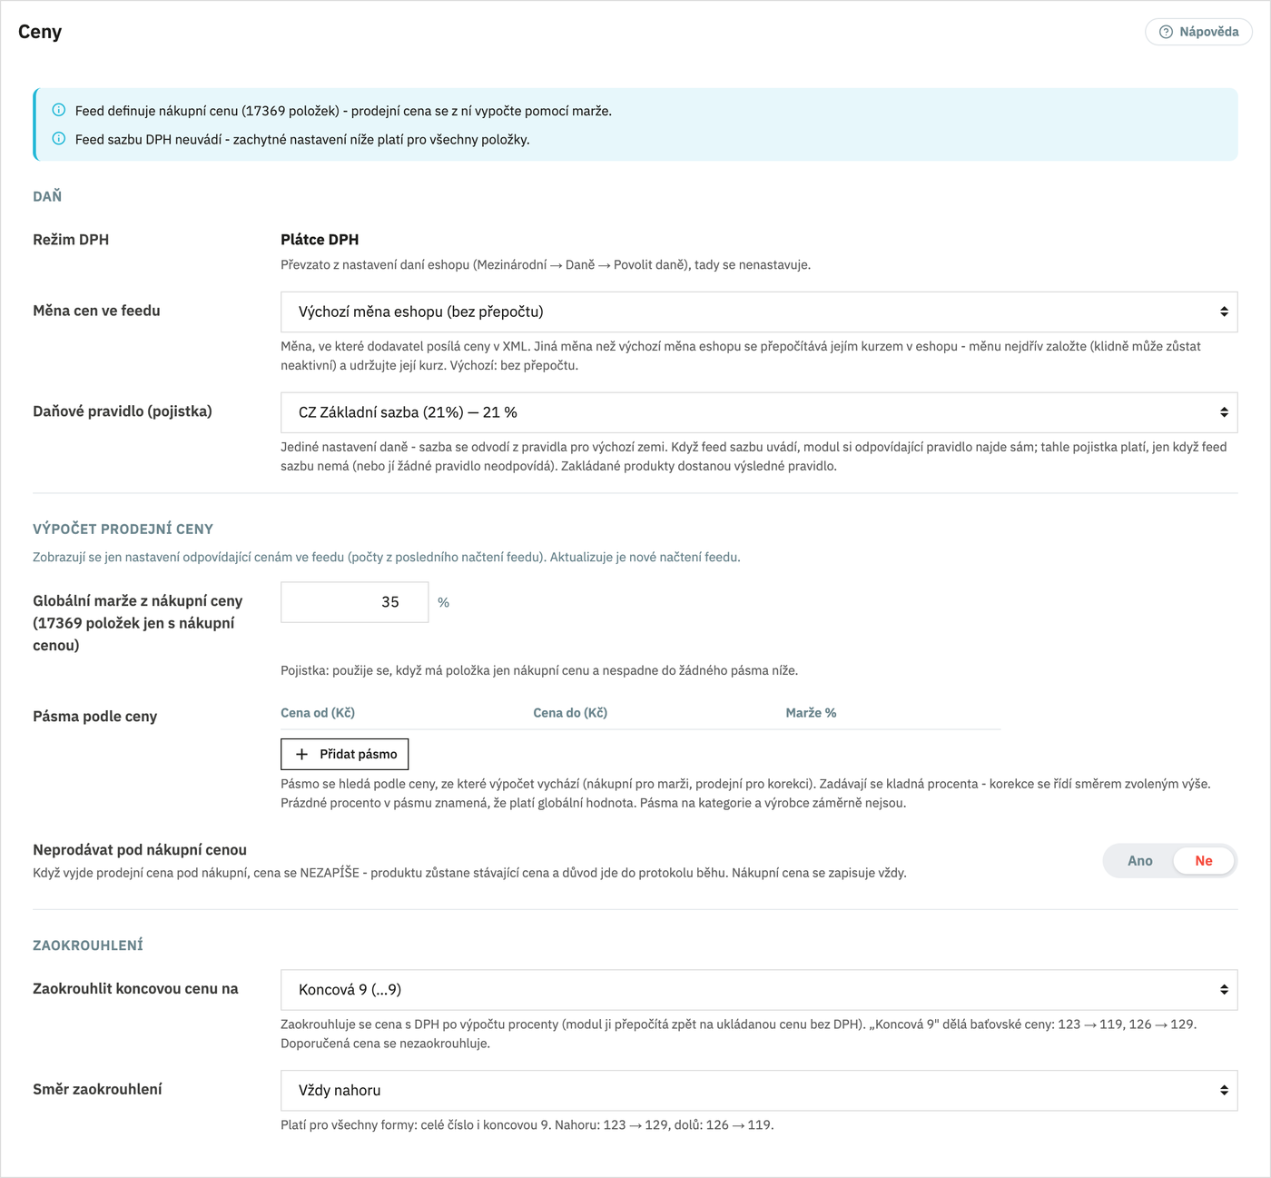
Task: Open the CZ Základní sazba tax rule dropdown
Action: [x=759, y=412]
